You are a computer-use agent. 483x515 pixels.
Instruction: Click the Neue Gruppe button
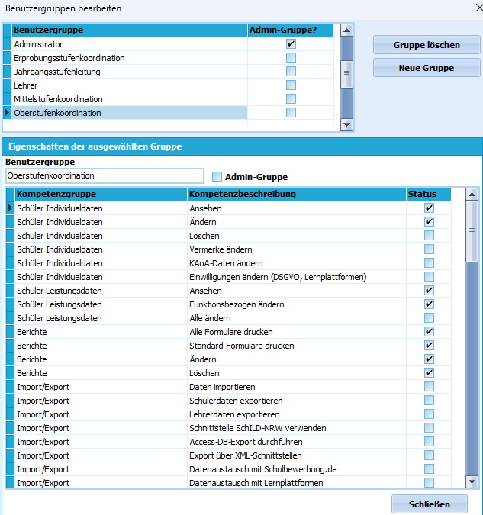pos(427,68)
